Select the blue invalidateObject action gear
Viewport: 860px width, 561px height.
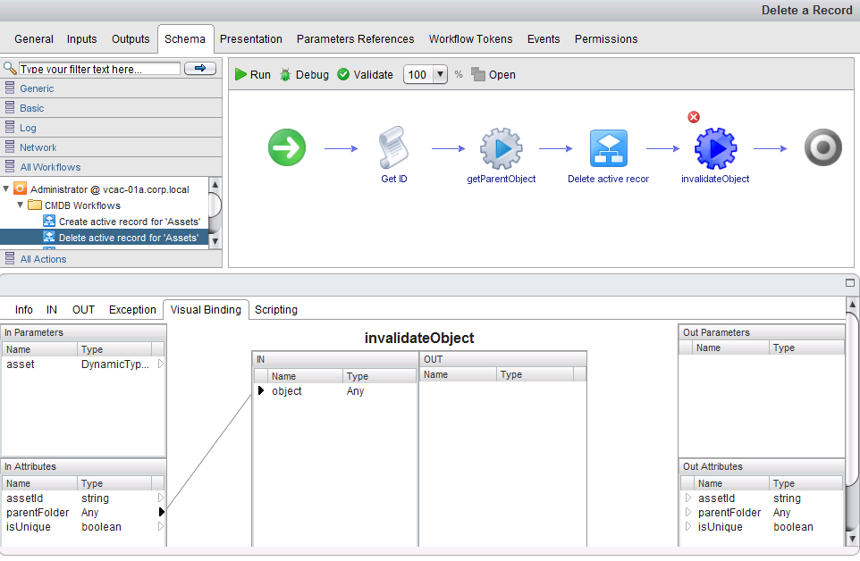[x=715, y=148]
